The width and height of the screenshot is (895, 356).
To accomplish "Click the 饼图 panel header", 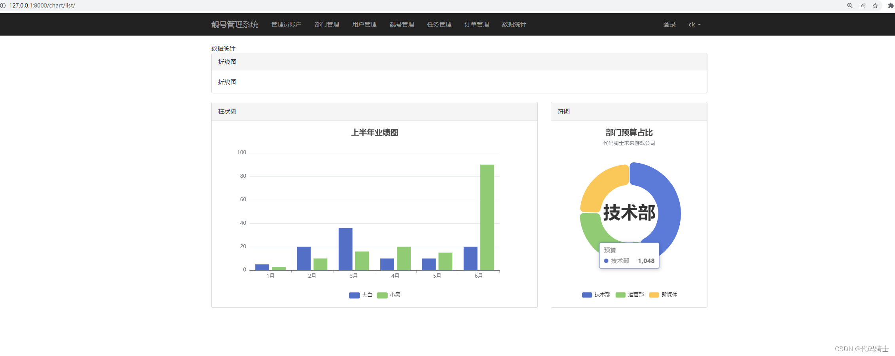I will [629, 111].
